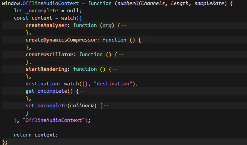Expand folded createAnalyser function body ellipsis
The width and height of the screenshot is (247, 145).
[124, 25]
